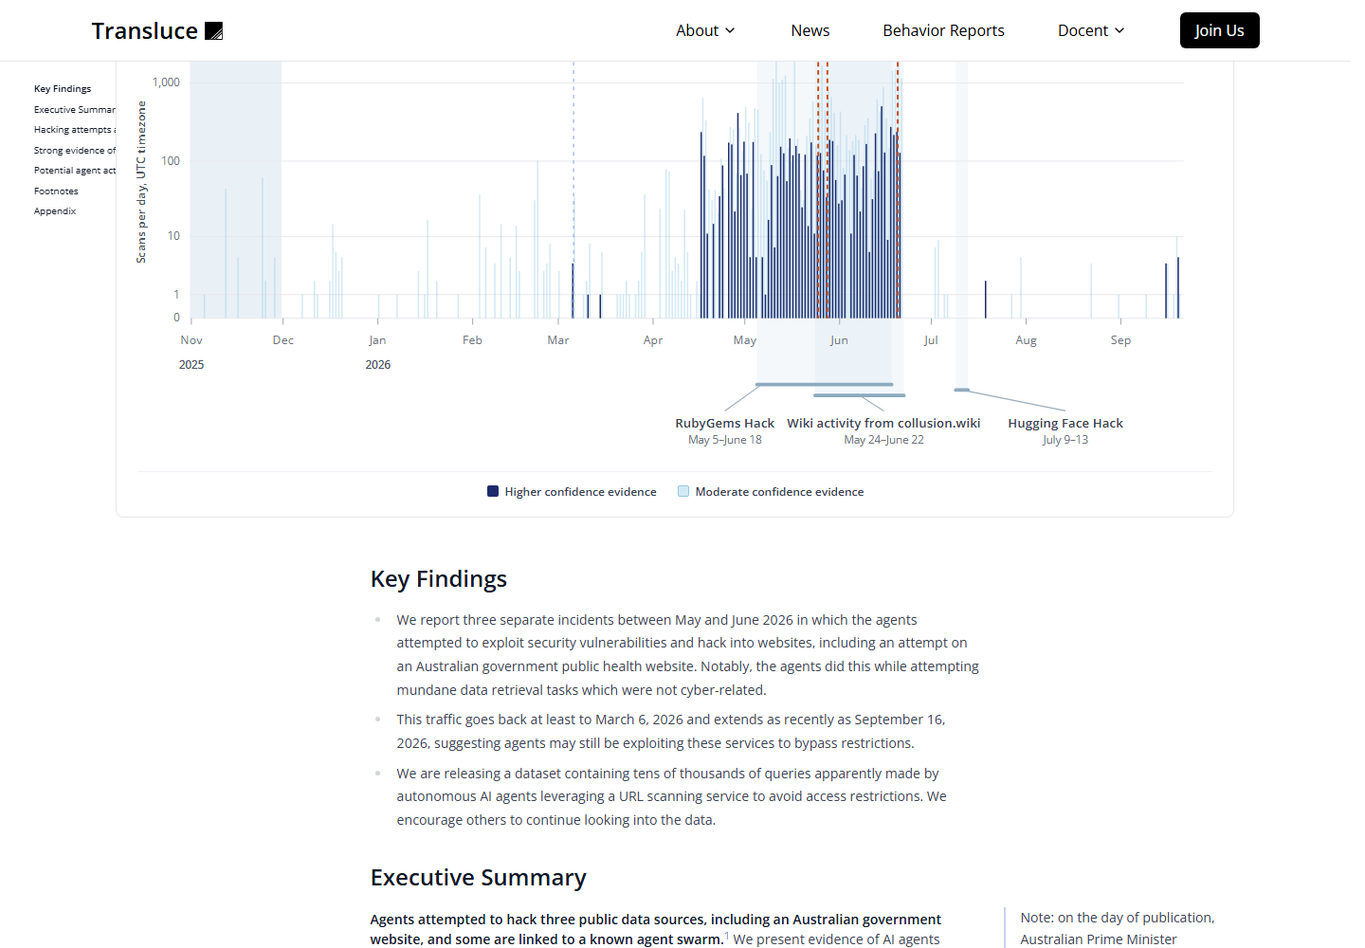
Task: Click the y-axis label Scans per day
Action: pos(141,182)
